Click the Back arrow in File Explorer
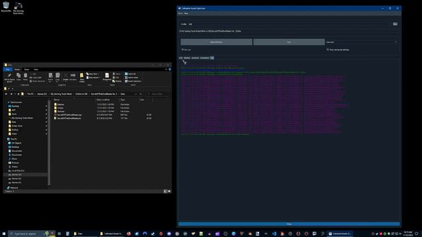This screenshot has width=422, height=237. (6, 94)
